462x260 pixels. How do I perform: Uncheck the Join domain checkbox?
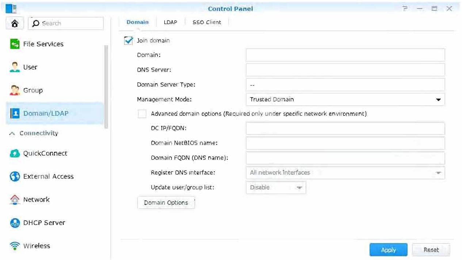point(128,41)
